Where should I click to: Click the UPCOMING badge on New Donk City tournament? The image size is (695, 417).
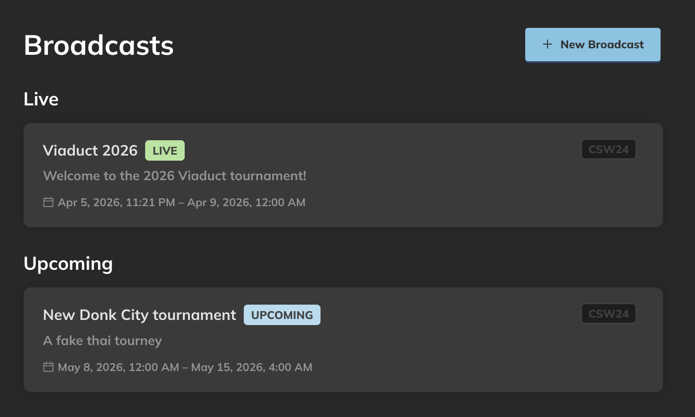click(x=282, y=315)
